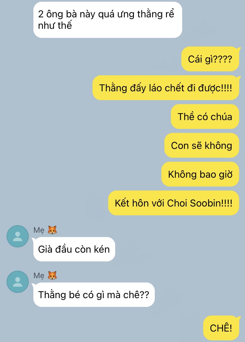Viewport: 245px width, 342px height.
Task: Select the 'Cái gì????' message bubble
Action: [210, 59]
